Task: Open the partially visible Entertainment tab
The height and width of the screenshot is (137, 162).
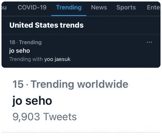Action: [x=154, y=7]
